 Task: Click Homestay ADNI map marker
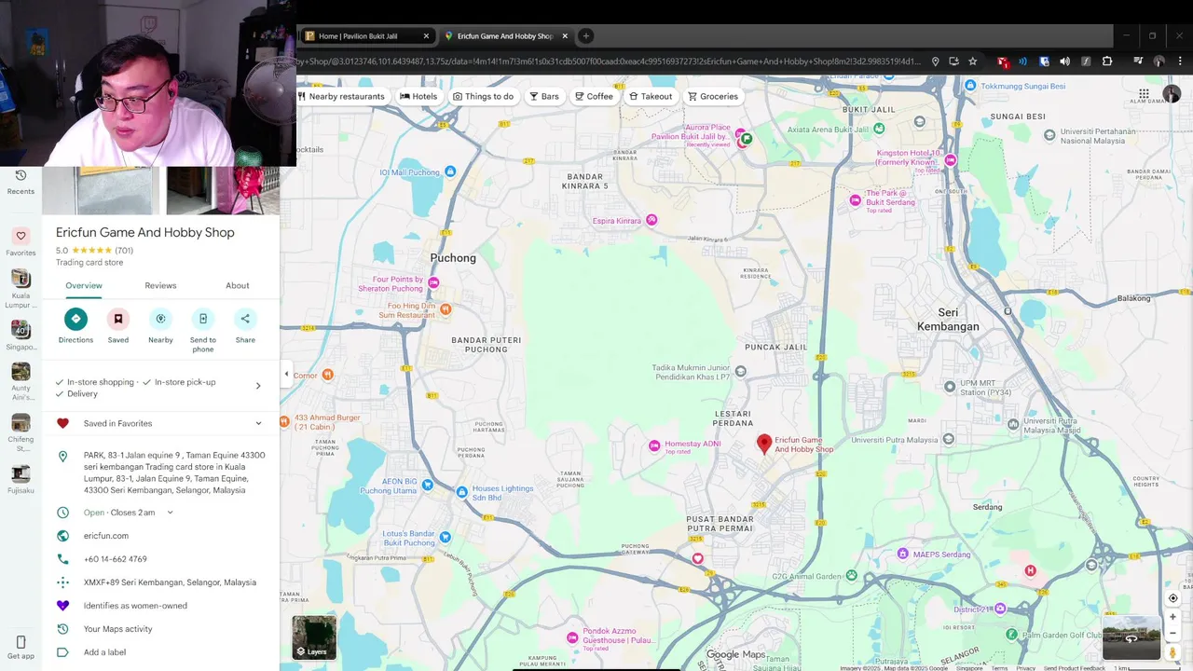pos(654,445)
